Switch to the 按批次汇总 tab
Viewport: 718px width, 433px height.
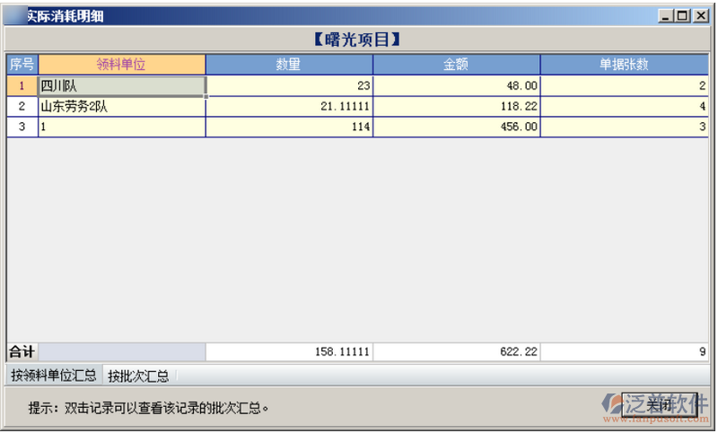tap(138, 376)
